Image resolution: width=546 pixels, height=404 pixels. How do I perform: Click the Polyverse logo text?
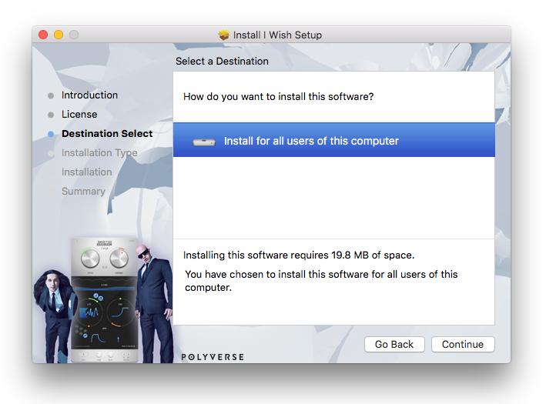[x=213, y=357]
